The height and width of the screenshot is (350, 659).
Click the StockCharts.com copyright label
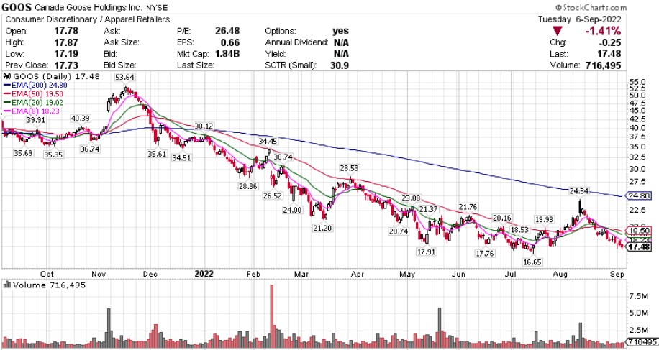point(591,8)
